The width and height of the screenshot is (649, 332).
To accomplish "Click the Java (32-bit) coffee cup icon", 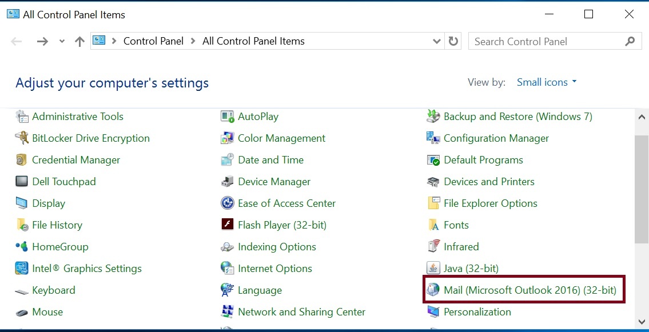I will [433, 269].
